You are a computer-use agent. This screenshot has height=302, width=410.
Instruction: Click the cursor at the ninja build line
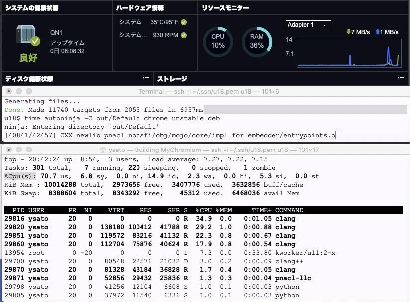pos(337,135)
